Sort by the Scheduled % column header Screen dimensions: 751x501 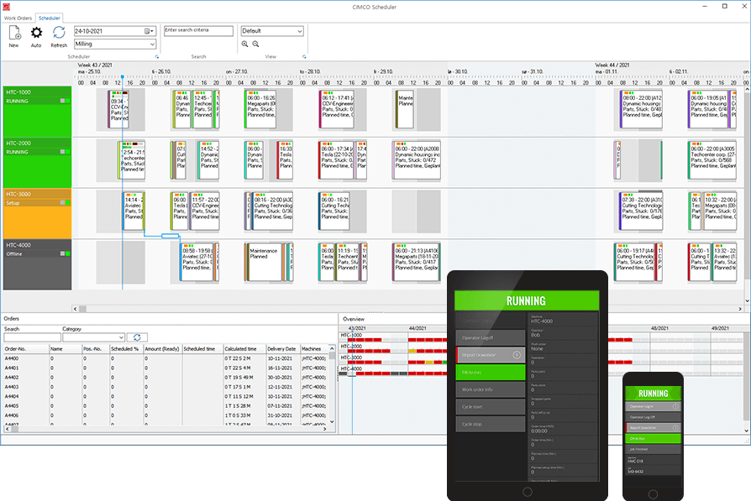(127, 349)
